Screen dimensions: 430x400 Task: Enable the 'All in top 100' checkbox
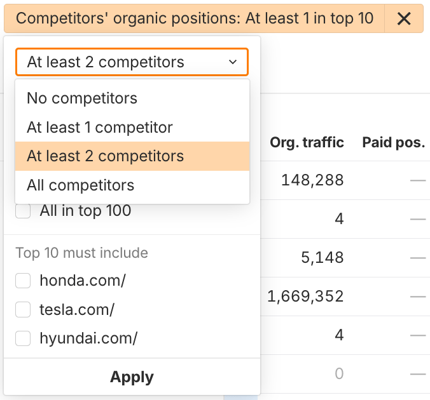point(24,211)
